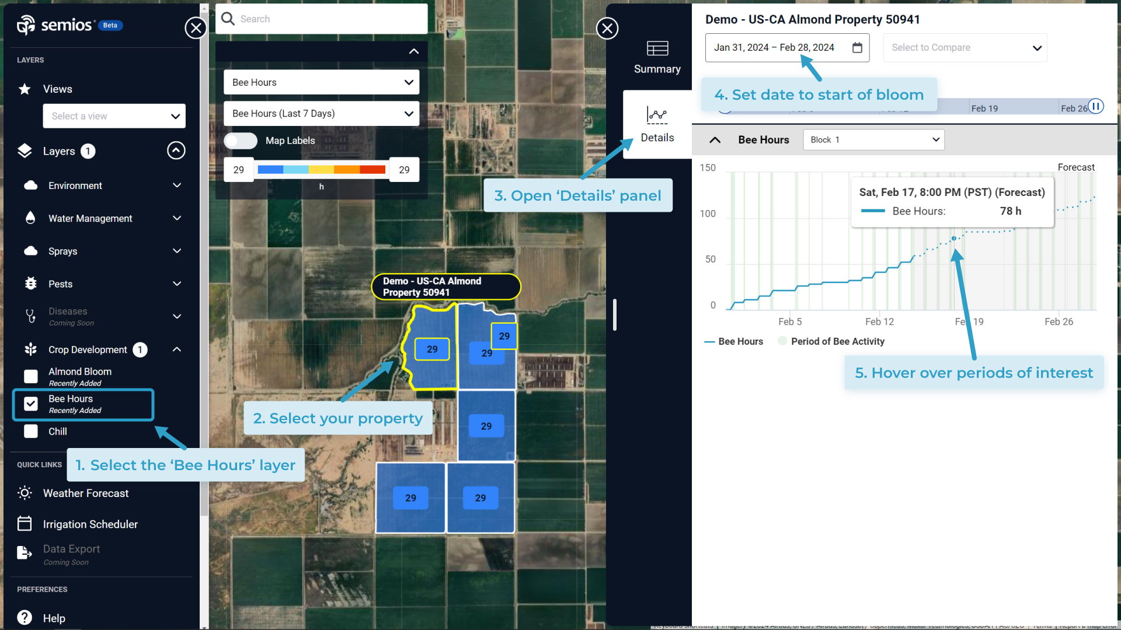Open the Weather Forecast quick link

point(86,493)
